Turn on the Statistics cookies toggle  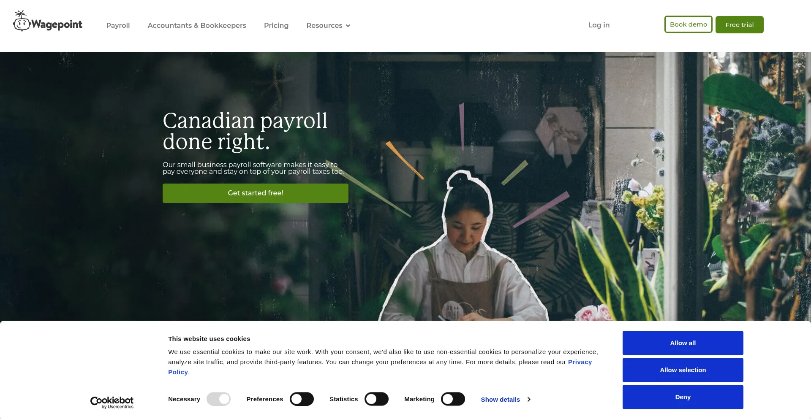pos(376,399)
